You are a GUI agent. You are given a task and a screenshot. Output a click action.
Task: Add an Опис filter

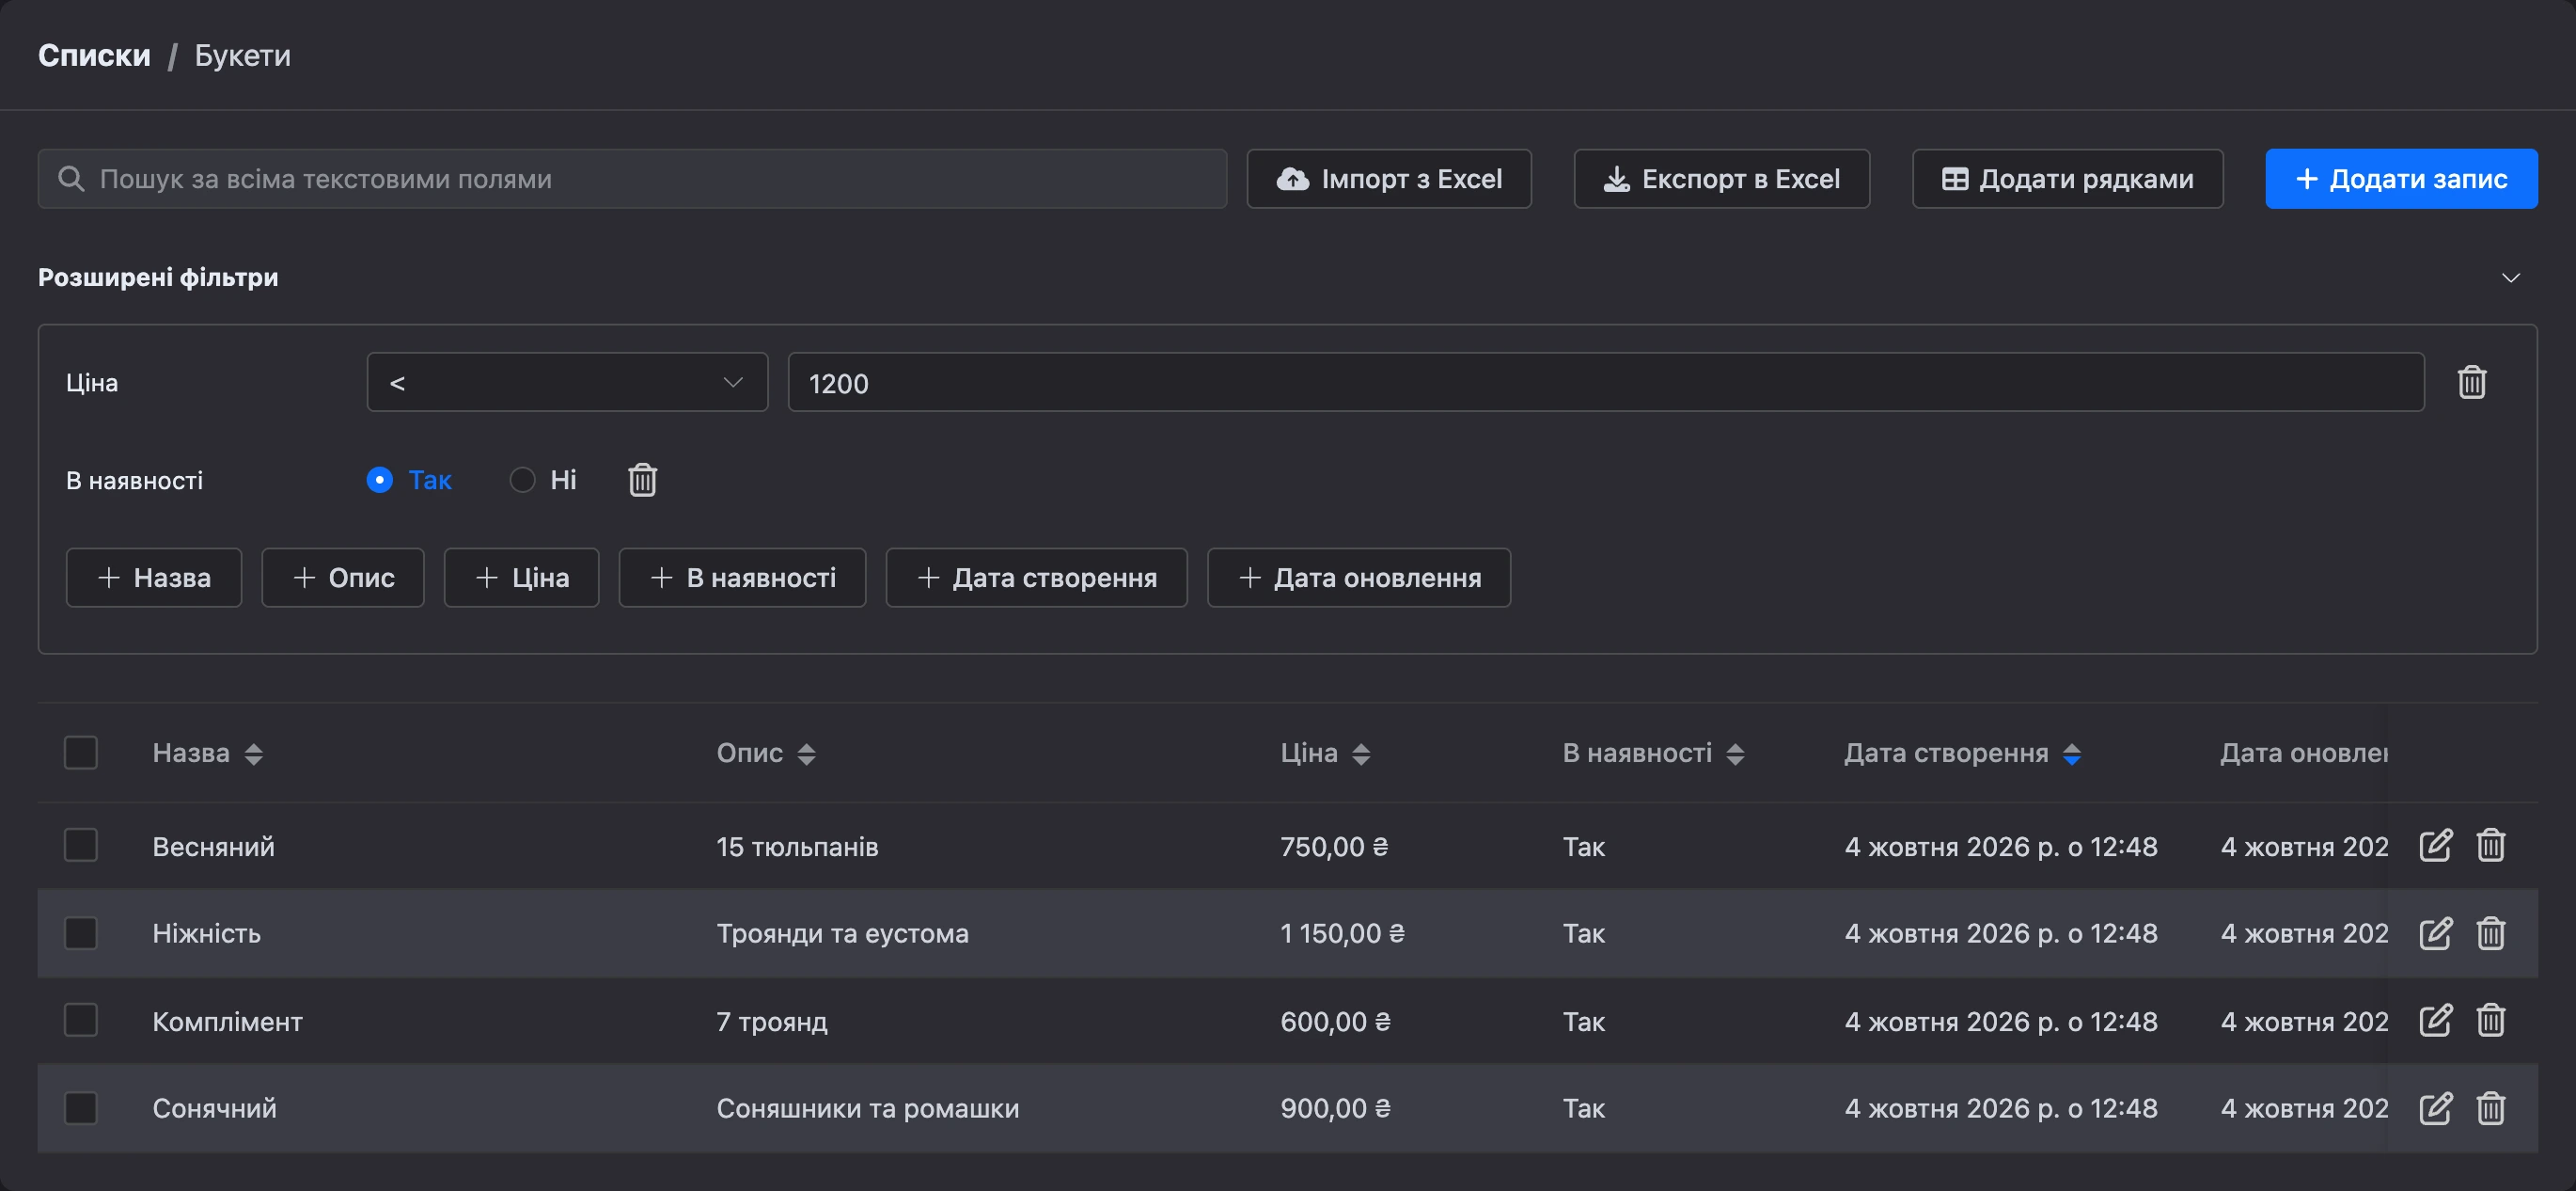(343, 578)
